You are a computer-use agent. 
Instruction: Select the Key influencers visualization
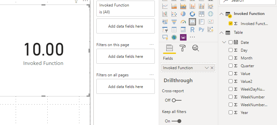211,30
